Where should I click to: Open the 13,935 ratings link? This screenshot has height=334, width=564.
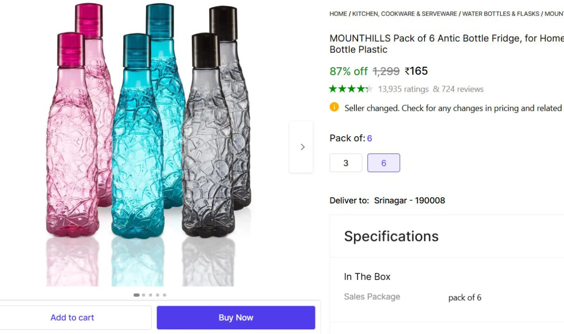pyautogui.click(x=403, y=89)
